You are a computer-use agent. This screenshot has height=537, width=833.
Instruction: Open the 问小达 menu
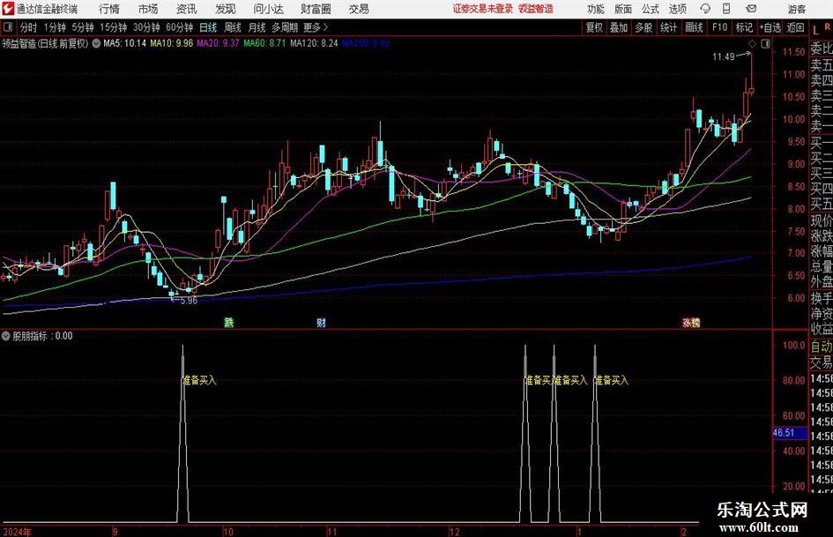[268, 9]
